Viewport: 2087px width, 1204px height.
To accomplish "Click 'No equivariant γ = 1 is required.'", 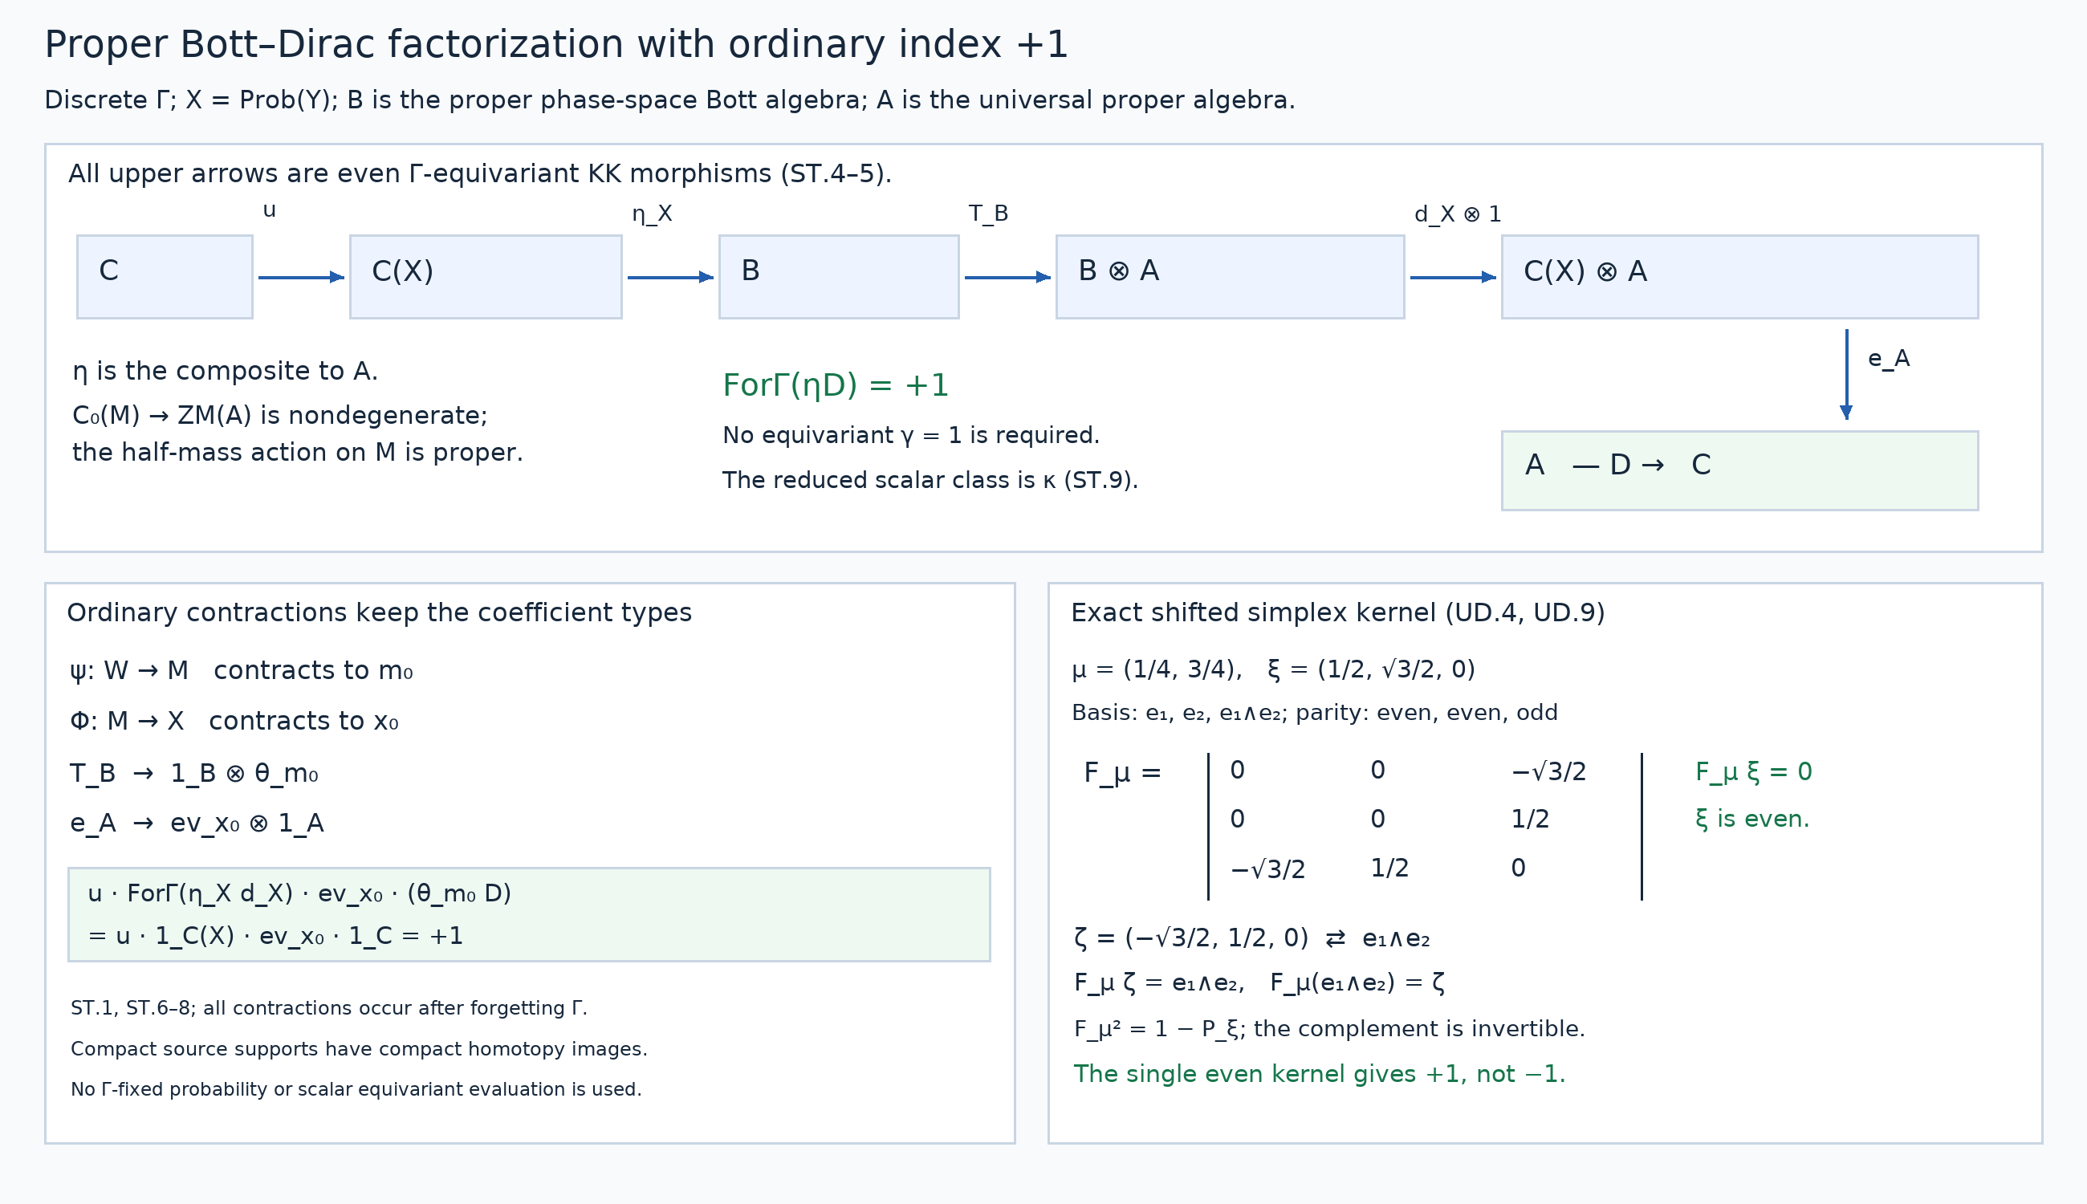I will [910, 435].
